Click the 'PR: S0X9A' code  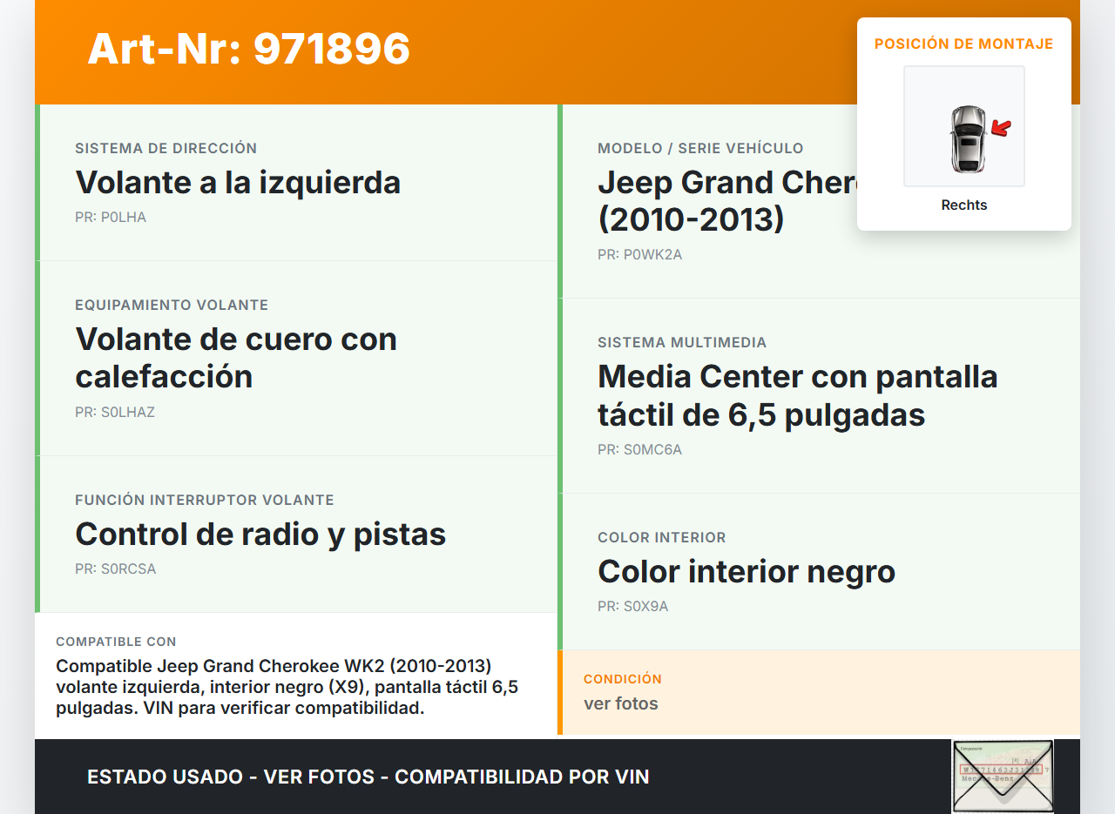[633, 607]
